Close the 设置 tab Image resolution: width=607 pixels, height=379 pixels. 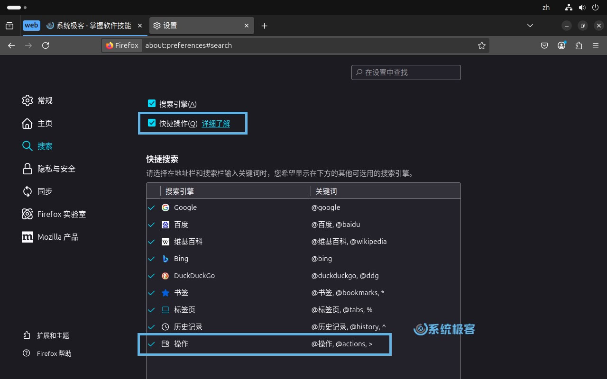[247, 26]
